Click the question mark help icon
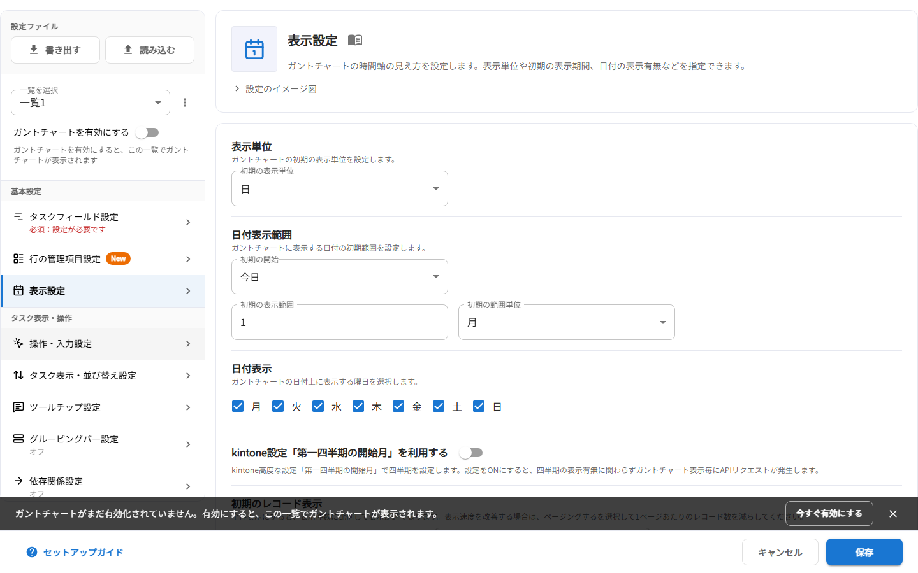Screen dimensions: 918x573 pos(32,552)
